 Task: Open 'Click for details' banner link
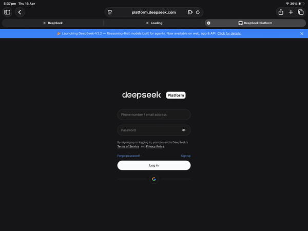229,33
